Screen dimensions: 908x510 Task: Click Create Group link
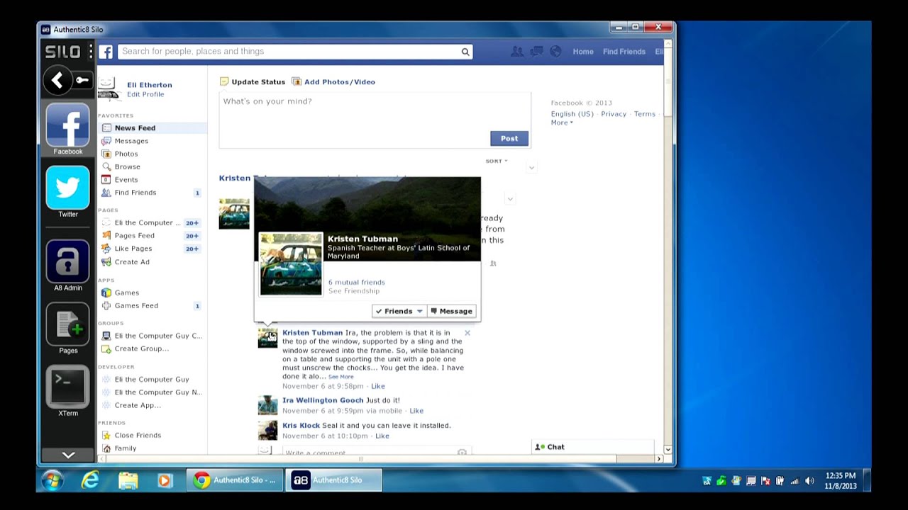(x=142, y=348)
